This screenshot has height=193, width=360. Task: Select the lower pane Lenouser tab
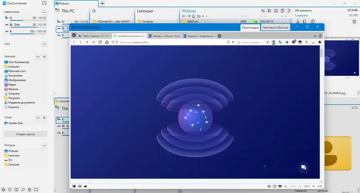pos(62,101)
